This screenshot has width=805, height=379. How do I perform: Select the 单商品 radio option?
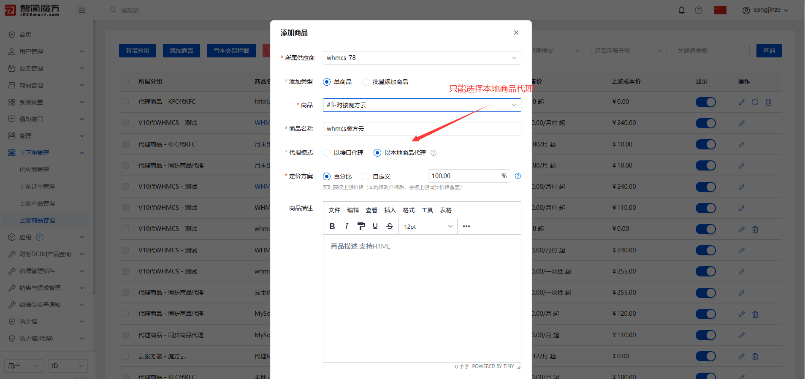click(327, 82)
